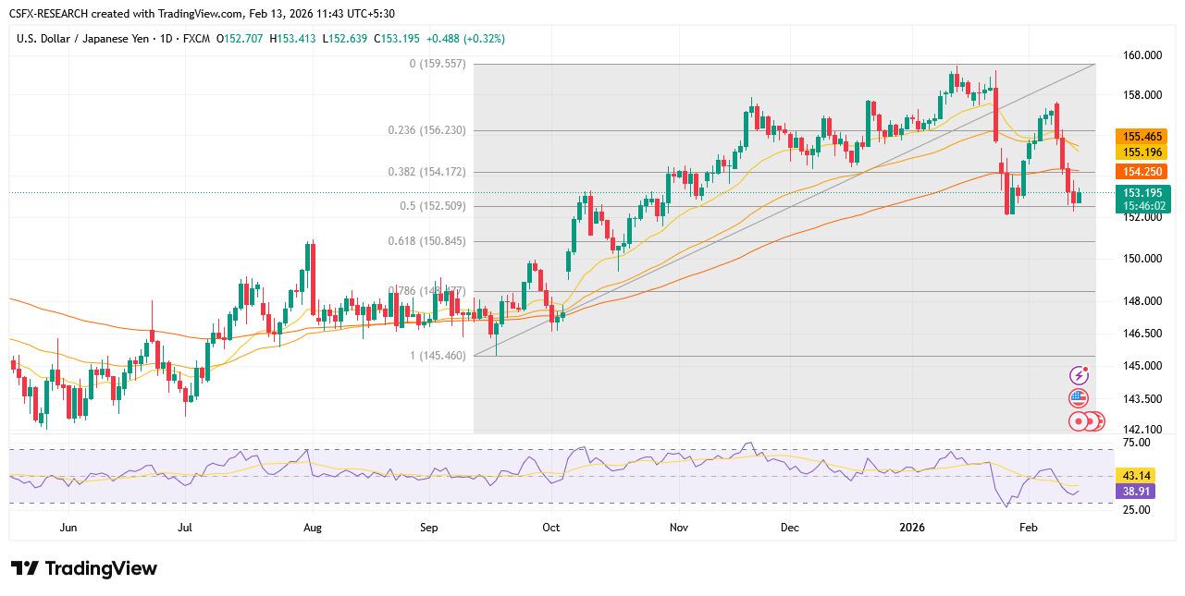Click the 1D timeframe in chart header

click(165, 39)
